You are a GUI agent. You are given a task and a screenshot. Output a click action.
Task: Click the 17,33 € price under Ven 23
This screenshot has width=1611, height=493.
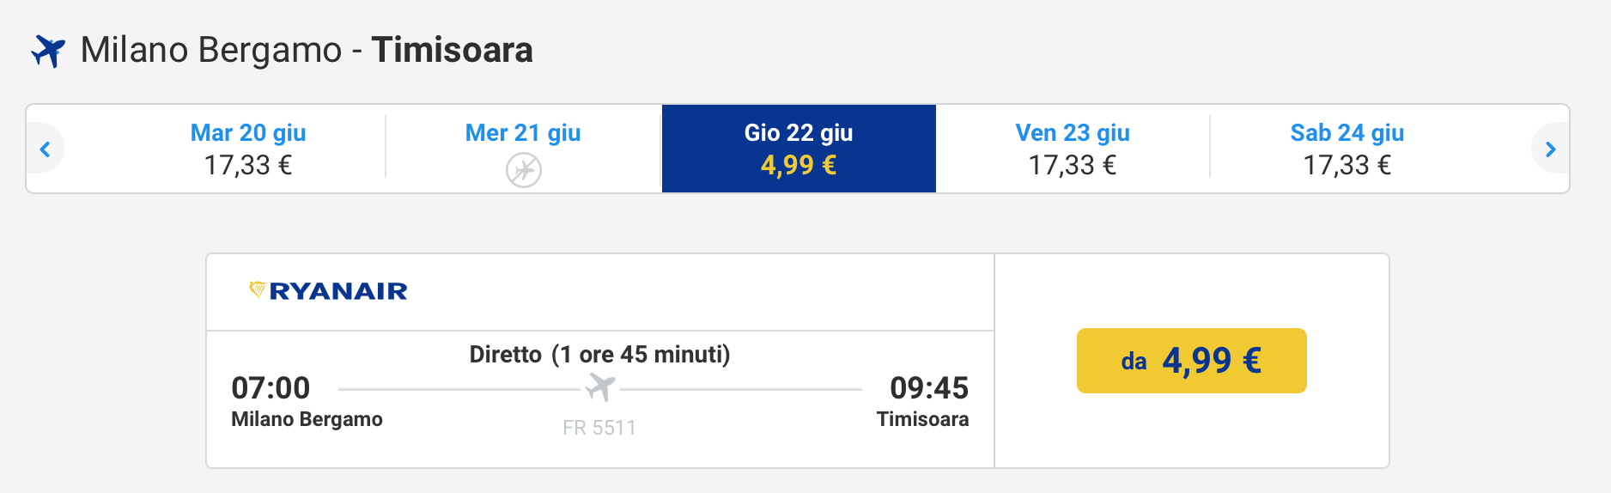point(1073,165)
